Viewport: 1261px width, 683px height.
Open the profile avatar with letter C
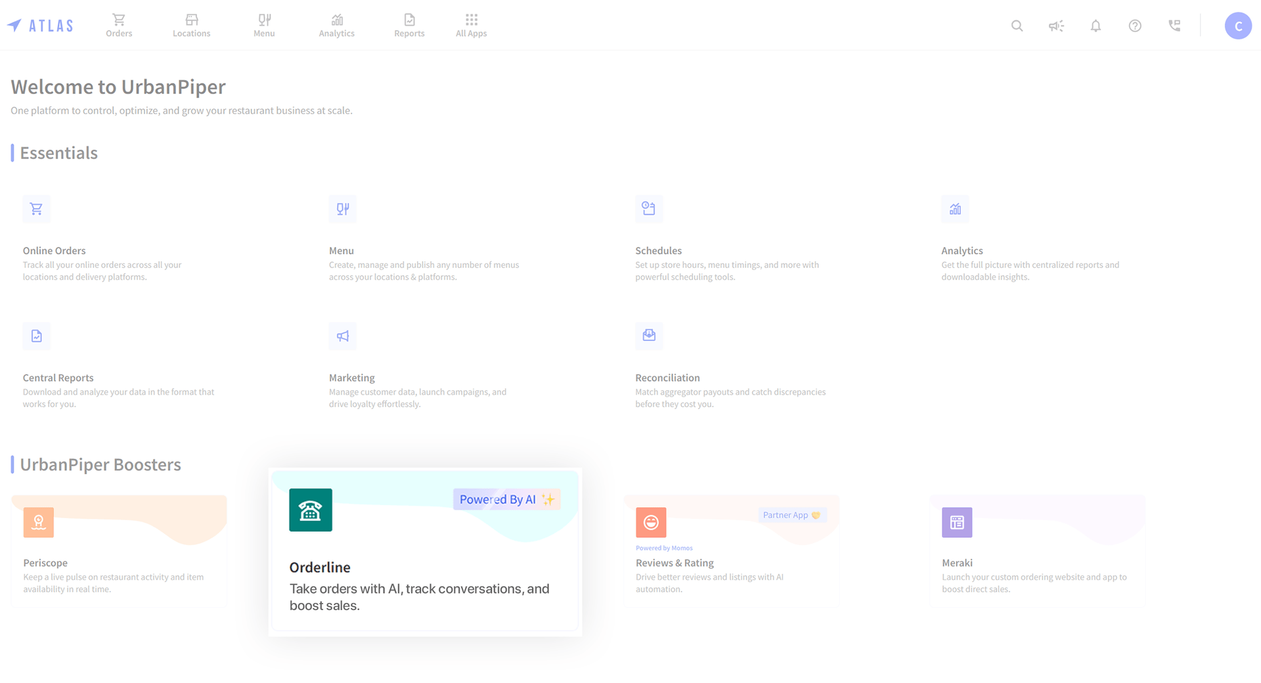point(1239,27)
